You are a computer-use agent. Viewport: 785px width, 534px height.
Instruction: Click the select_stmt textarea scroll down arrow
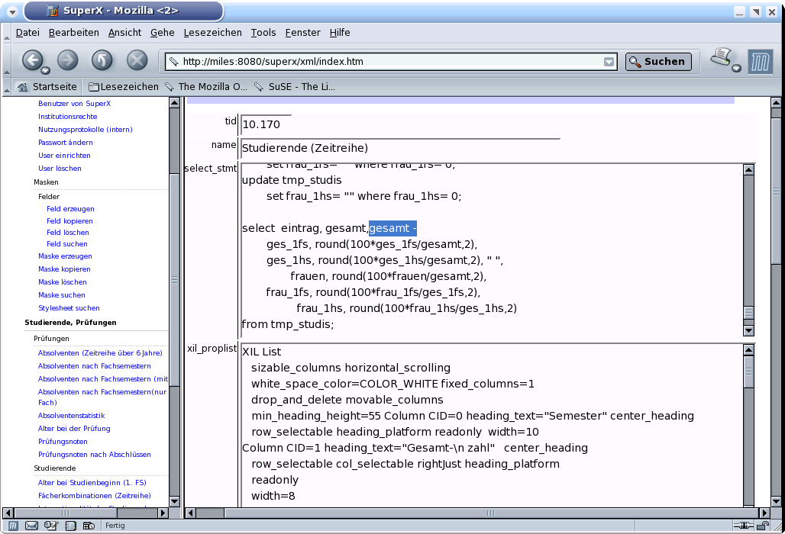[748, 330]
